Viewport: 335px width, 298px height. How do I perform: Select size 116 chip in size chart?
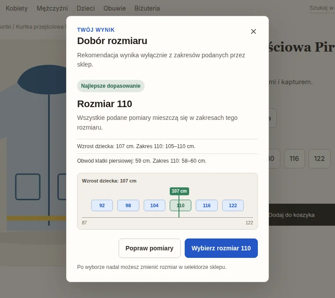pos(207,205)
